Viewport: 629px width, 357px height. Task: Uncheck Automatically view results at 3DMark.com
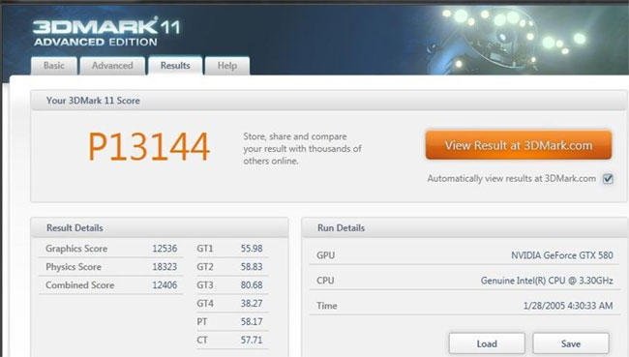point(608,179)
